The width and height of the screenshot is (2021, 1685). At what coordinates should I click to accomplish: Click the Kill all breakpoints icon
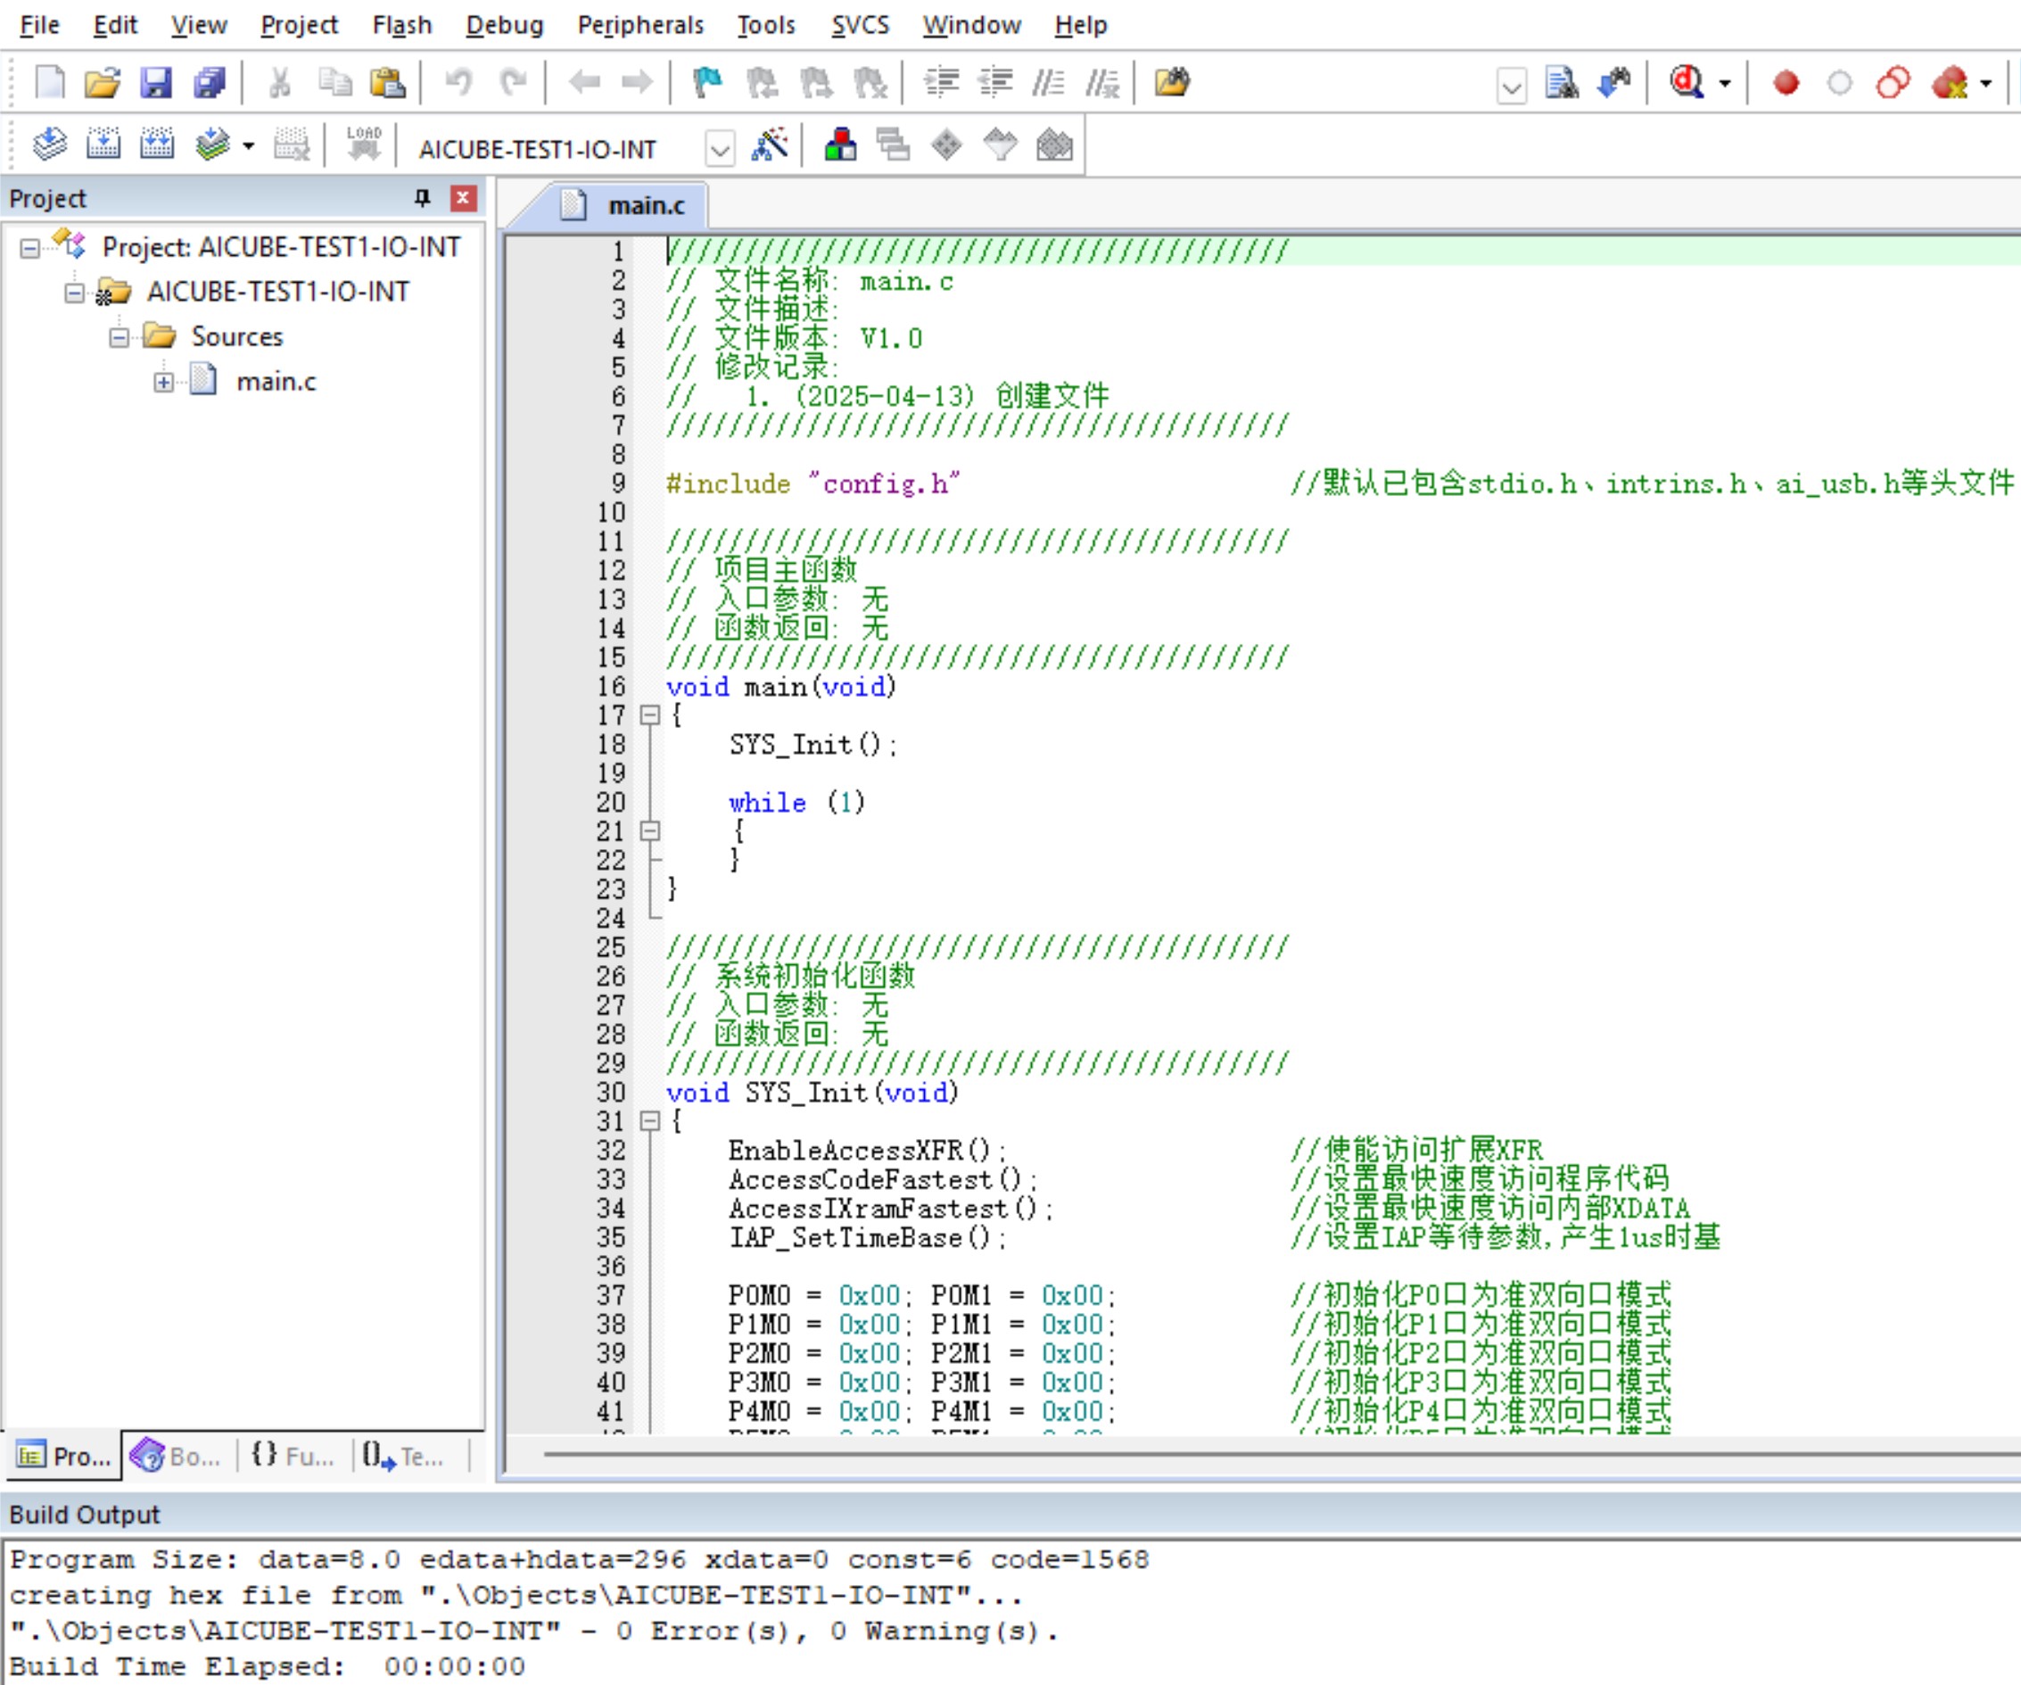tap(1950, 83)
